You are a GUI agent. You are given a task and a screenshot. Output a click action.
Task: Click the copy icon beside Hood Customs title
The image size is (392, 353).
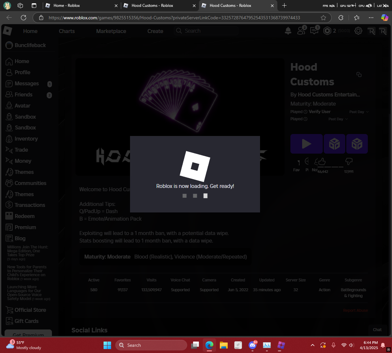point(359,75)
